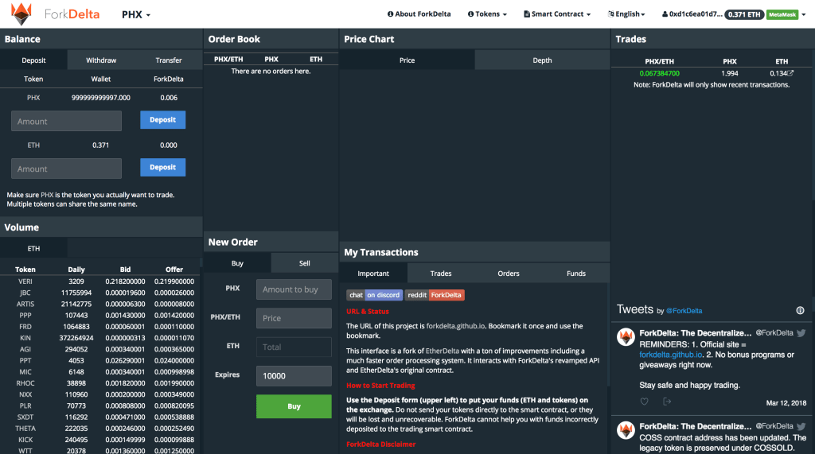
Task: Click the PHX link in the token warning note
Action: click(x=47, y=196)
